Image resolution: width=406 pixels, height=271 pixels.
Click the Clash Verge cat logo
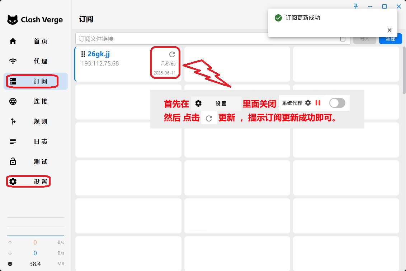point(13,20)
